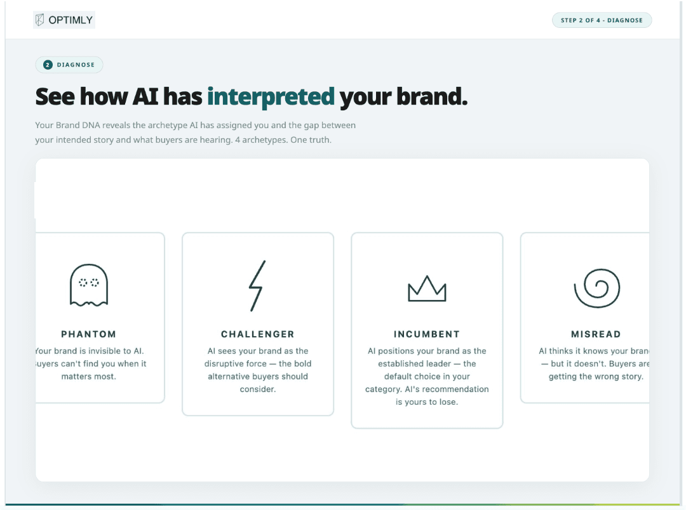686x510 pixels.
Task: Click the highlighted word 'interpreted' in the headline
Action: tap(271, 96)
